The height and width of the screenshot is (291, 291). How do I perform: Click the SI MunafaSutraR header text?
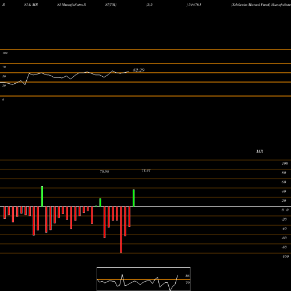[x=72, y=5]
